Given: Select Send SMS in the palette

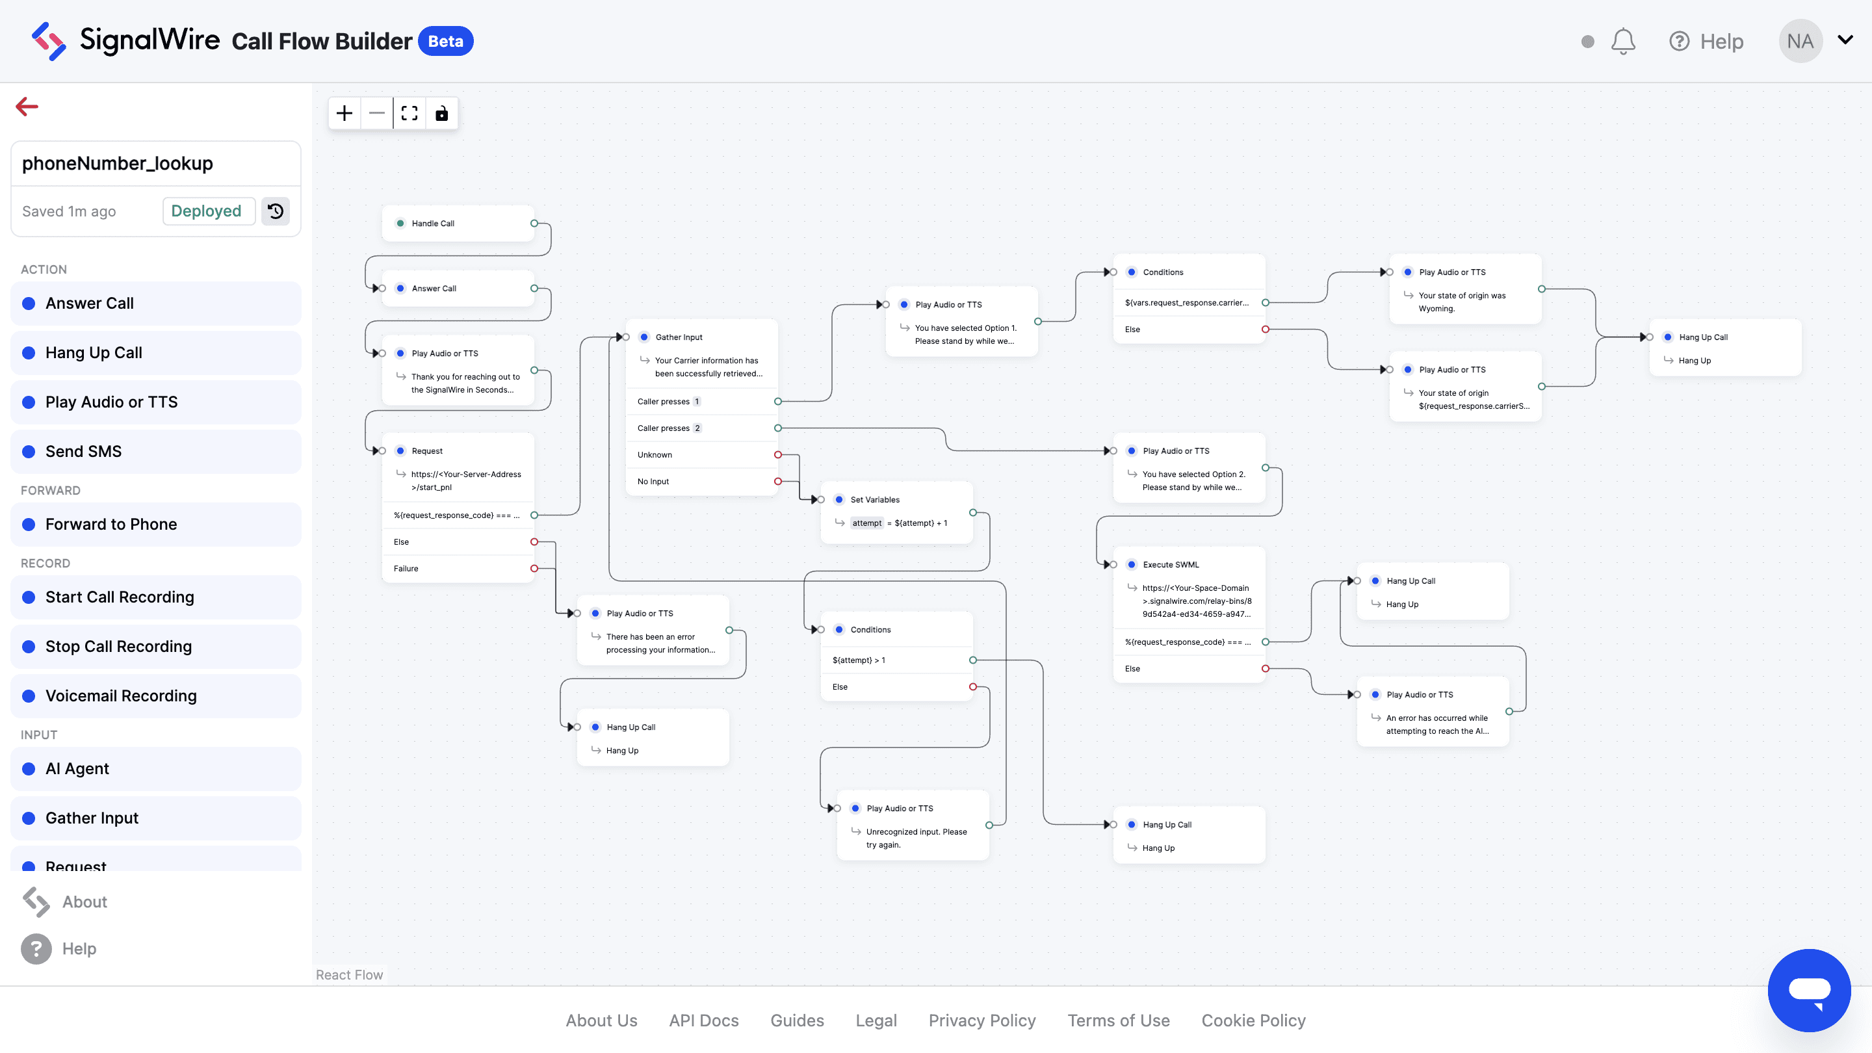Looking at the screenshot, I should point(155,451).
